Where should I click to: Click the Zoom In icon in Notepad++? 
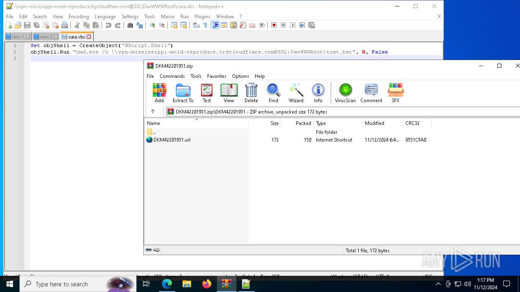click(152, 25)
